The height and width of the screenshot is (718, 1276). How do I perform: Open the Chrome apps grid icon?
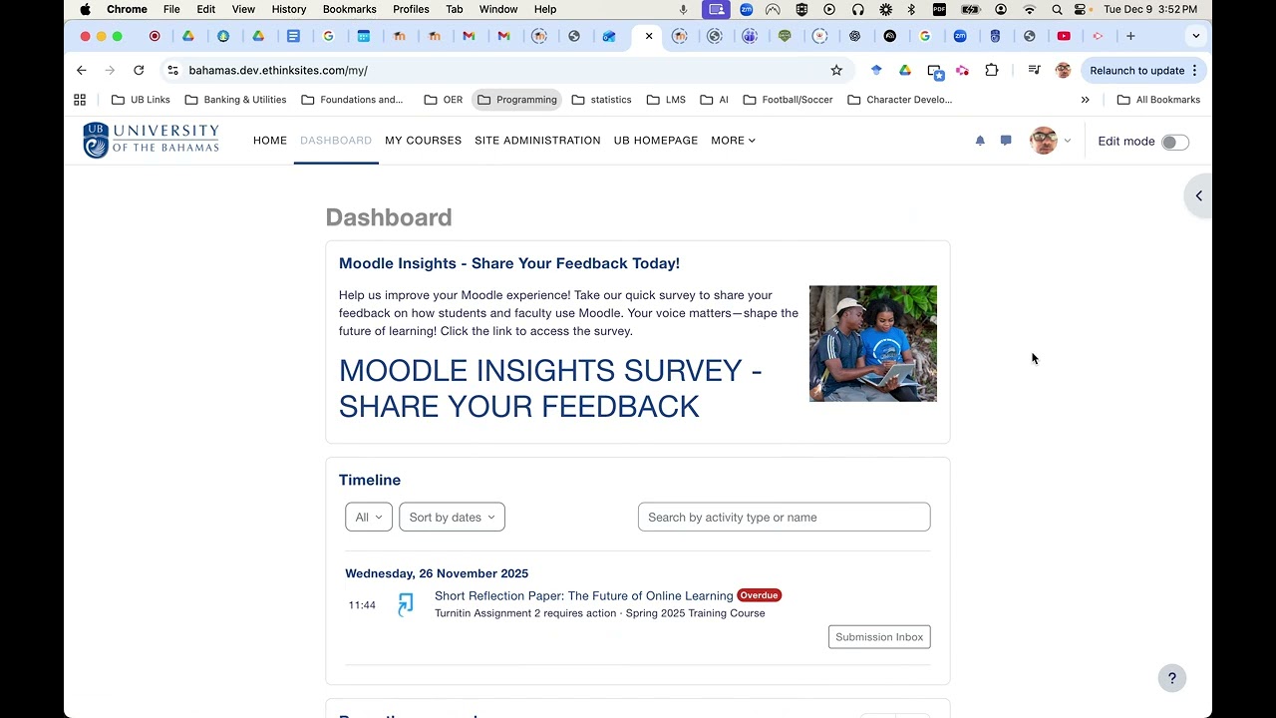(80, 100)
